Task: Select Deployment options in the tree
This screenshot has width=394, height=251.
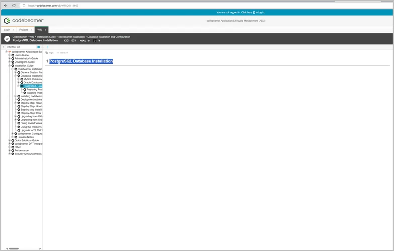Action: click(x=31, y=99)
